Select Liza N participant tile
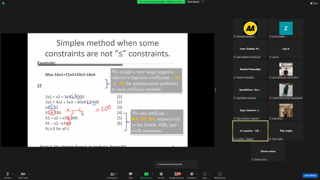 (286, 49)
